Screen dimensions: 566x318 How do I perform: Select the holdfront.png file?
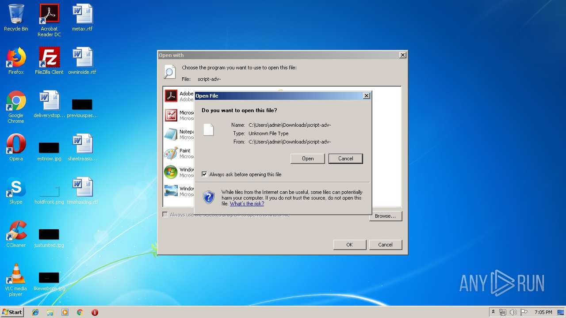coord(49,194)
